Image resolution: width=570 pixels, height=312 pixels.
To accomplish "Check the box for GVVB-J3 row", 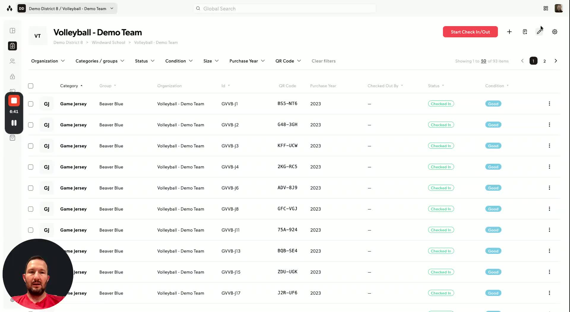I will pyautogui.click(x=31, y=146).
